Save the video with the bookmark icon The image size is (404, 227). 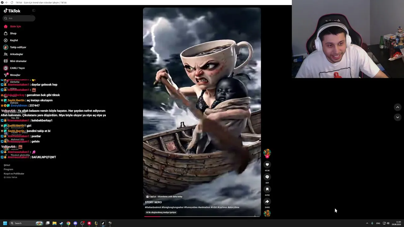point(267,189)
